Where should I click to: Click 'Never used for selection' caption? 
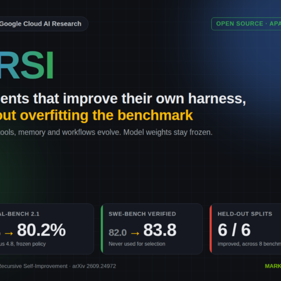[x=137, y=244]
